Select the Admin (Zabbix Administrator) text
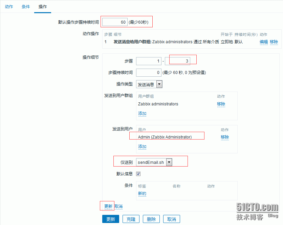 pyautogui.click(x=165, y=137)
